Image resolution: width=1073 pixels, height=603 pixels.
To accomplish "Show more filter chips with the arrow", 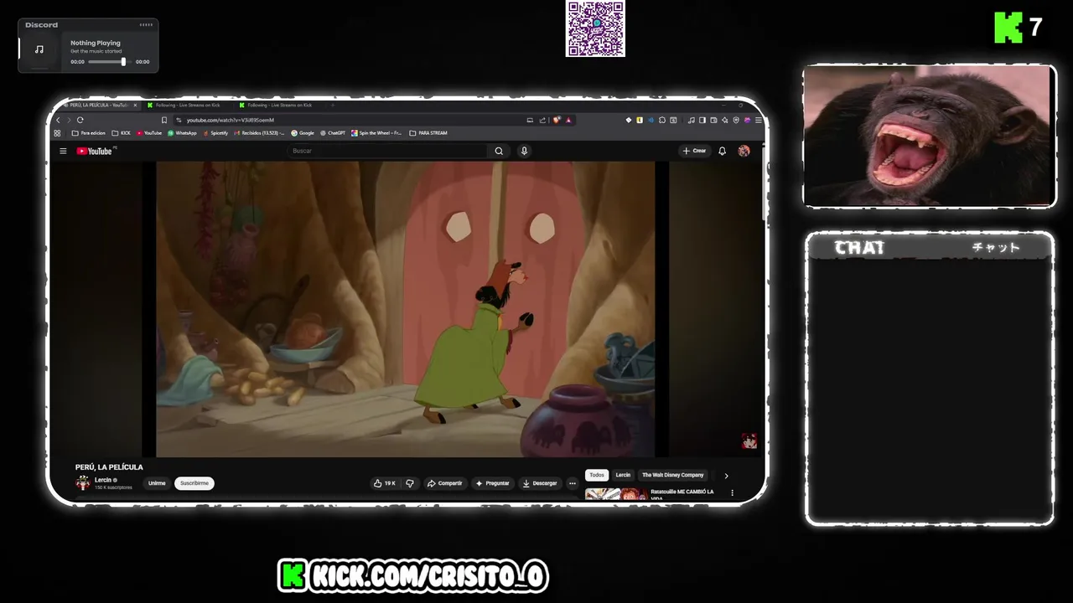I will coord(726,476).
